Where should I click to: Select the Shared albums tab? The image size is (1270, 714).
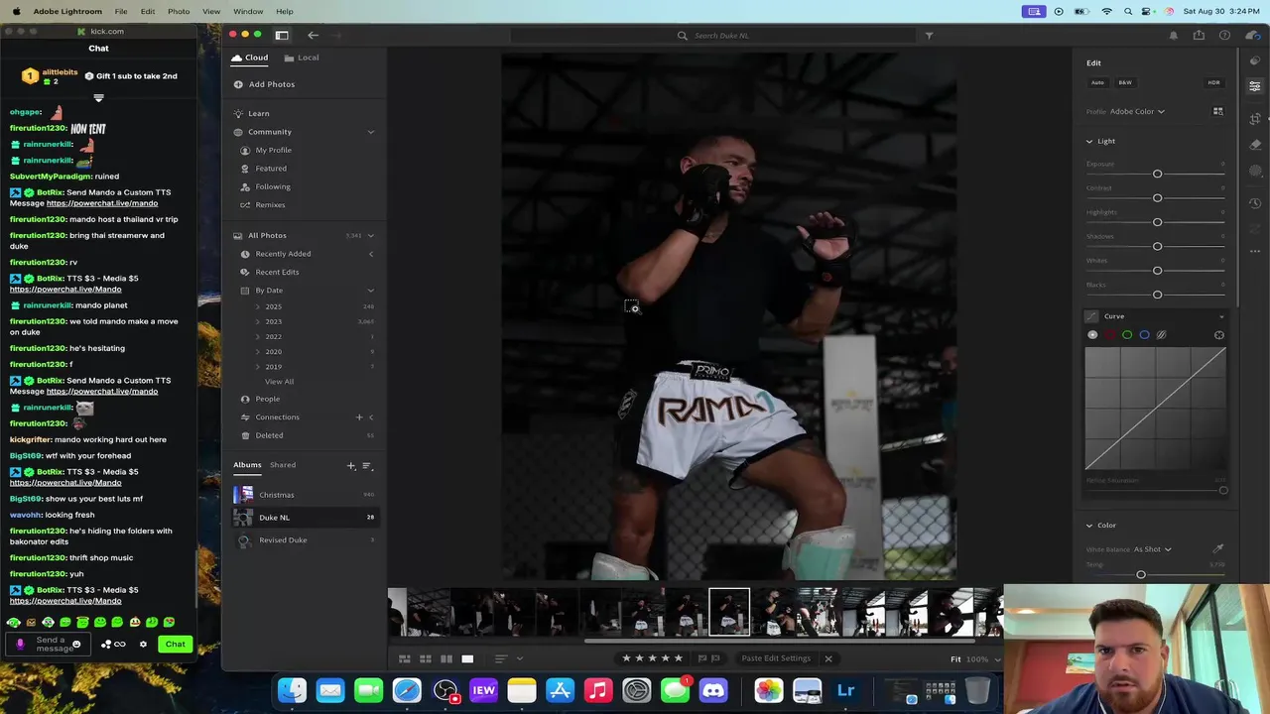pyautogui.click(x=283, y=465)
